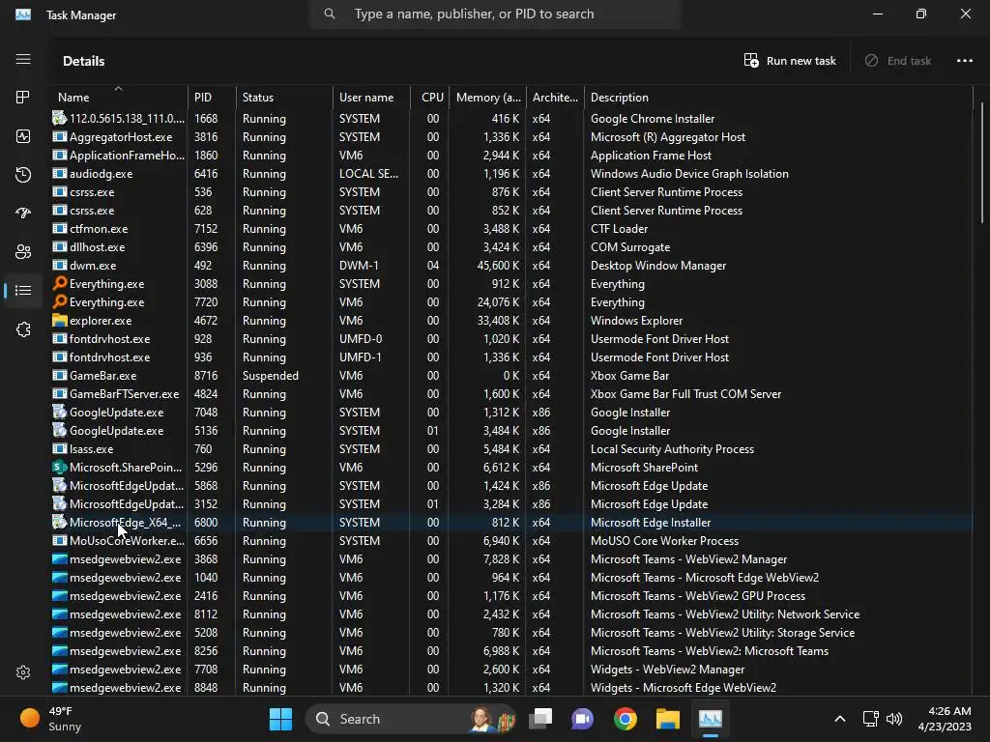990x742 pixels.
Task: Open the Performance page icon in sidebar
Action: pyautogui.click(x=23, y=136)
